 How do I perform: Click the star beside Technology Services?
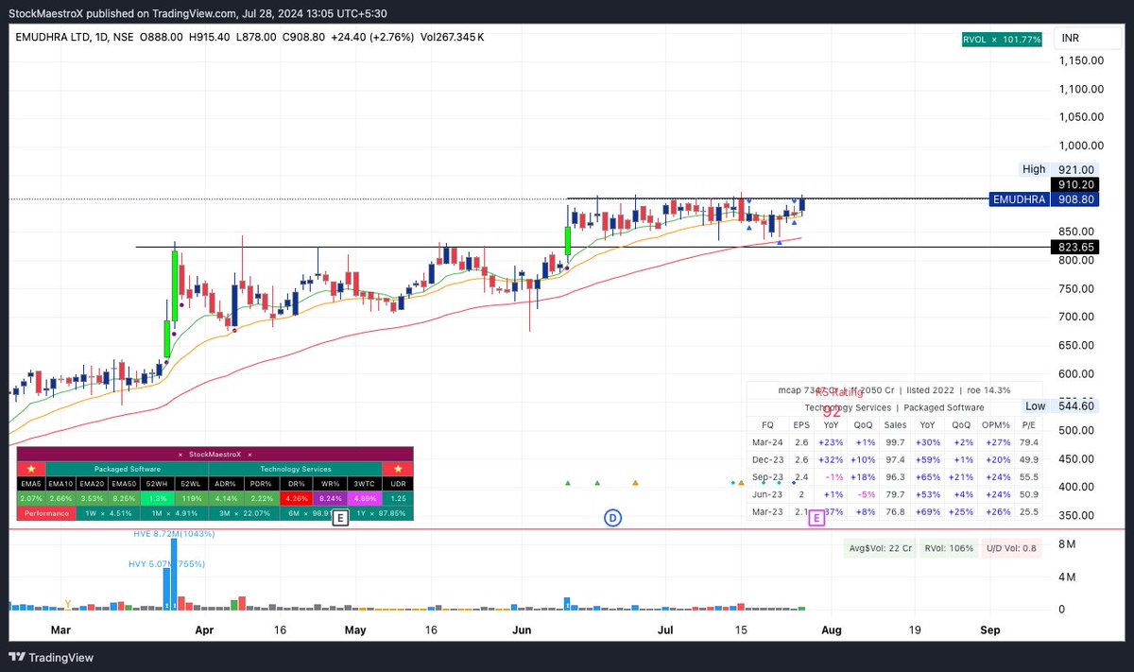tap(398, 469)
